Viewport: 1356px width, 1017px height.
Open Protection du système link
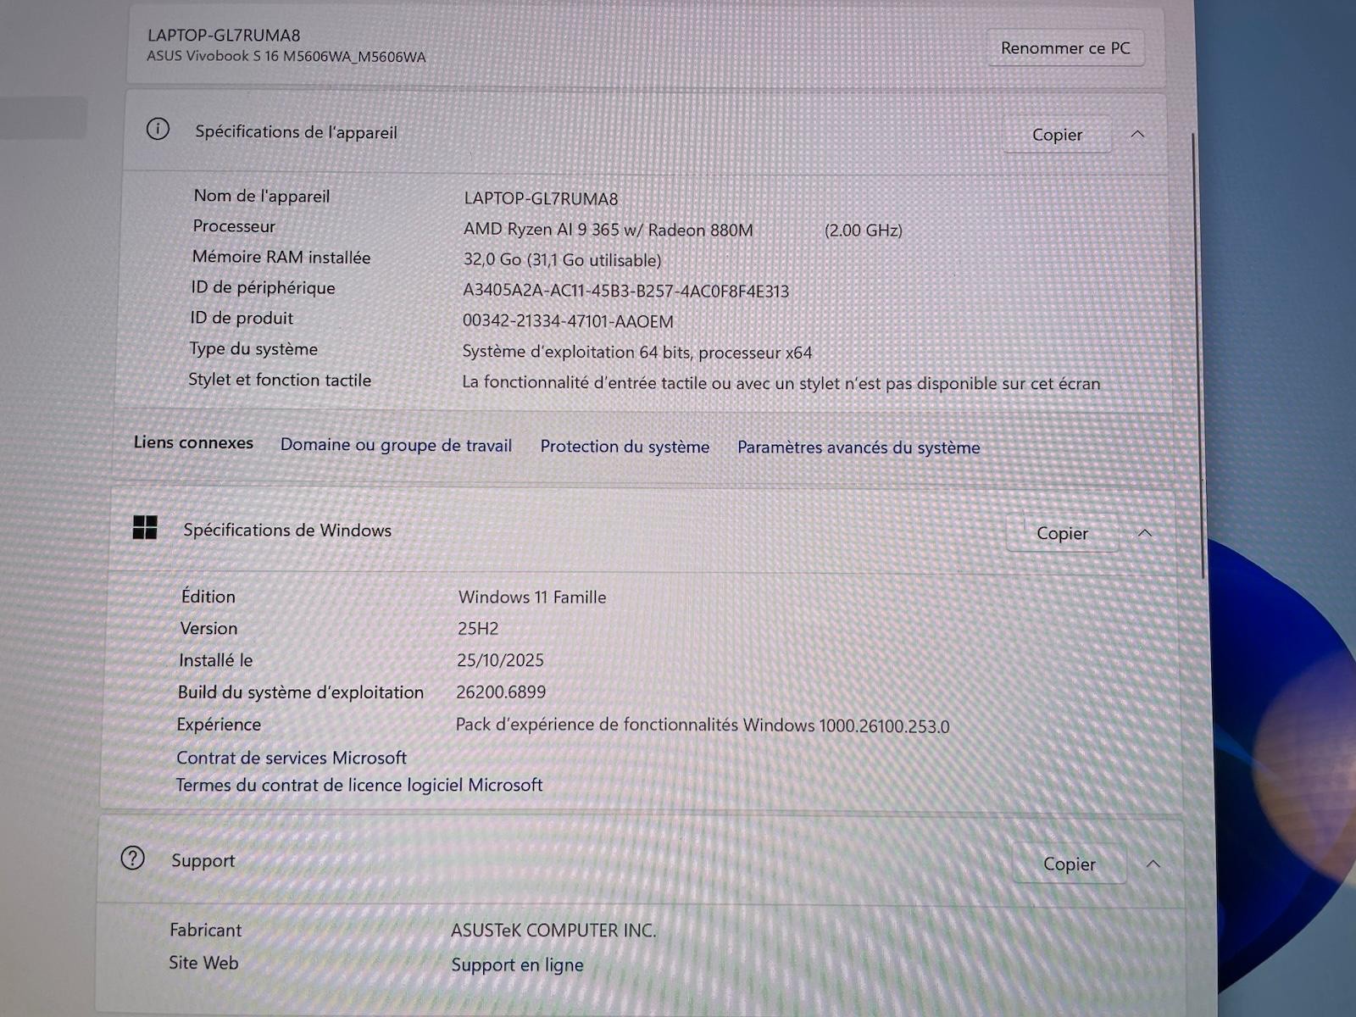(625, 447)
